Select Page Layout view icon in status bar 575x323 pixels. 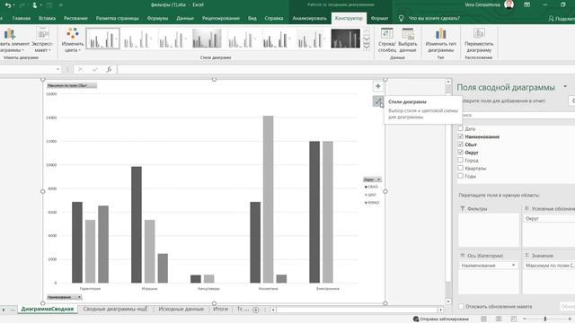[x=499, y=319]
